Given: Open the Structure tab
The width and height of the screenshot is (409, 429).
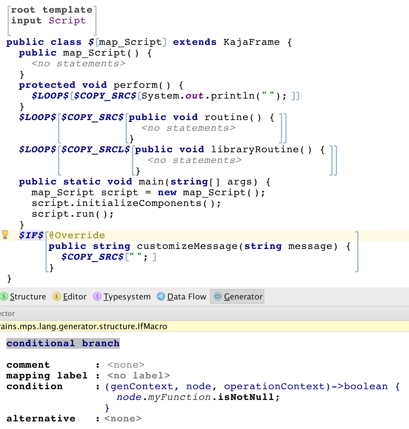Looking at the screenshot, I should [x=23, y=297].
